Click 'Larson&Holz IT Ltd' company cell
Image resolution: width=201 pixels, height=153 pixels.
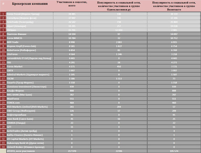30,58
